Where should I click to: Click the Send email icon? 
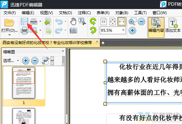pos(34,30)
